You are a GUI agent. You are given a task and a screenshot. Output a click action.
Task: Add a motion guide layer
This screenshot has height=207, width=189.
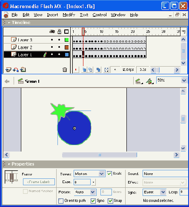[x=16, y=70]
